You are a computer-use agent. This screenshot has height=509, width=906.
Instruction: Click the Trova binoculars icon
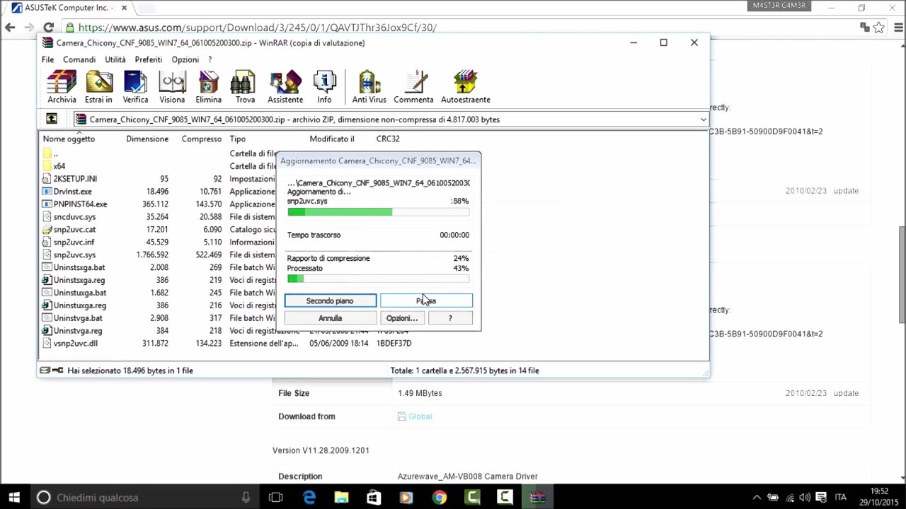245,87
